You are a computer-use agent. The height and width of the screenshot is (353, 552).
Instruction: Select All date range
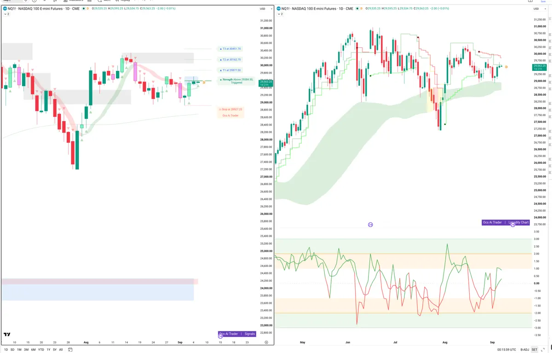click(61, 350)
